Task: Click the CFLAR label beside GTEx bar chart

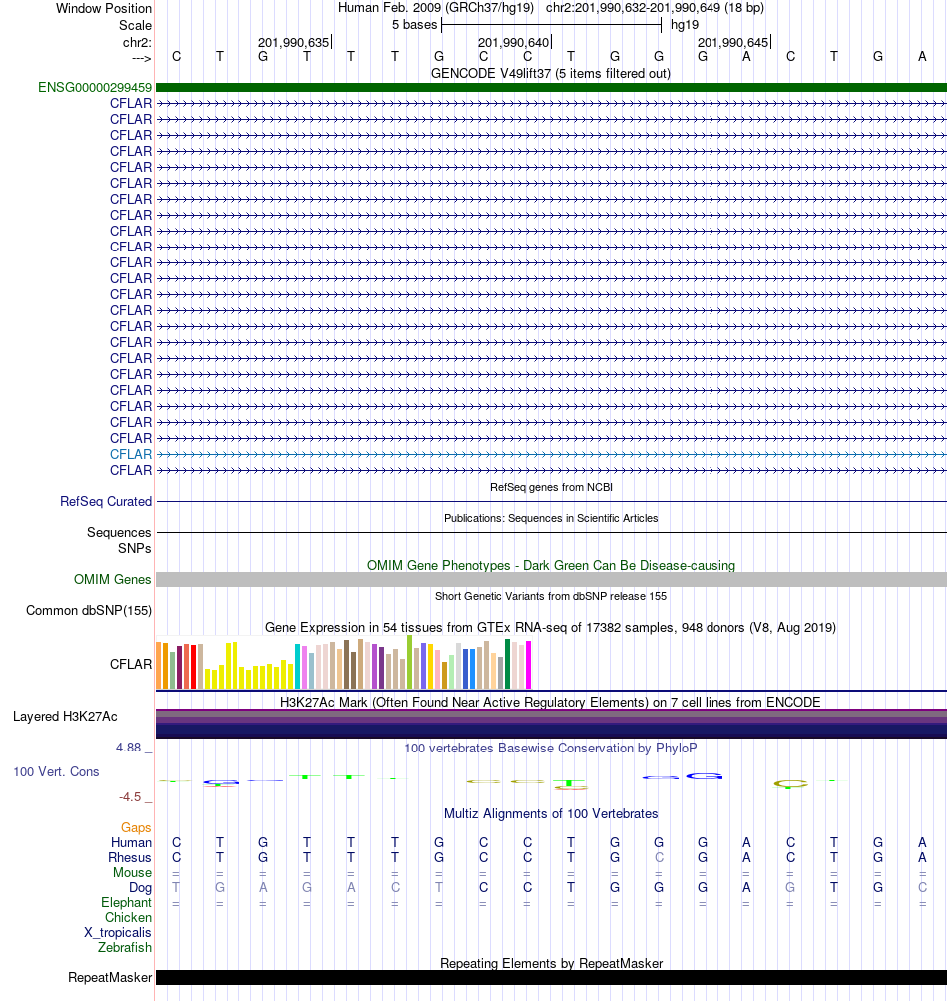Action: pyautogui.click(x=131, y=664)
